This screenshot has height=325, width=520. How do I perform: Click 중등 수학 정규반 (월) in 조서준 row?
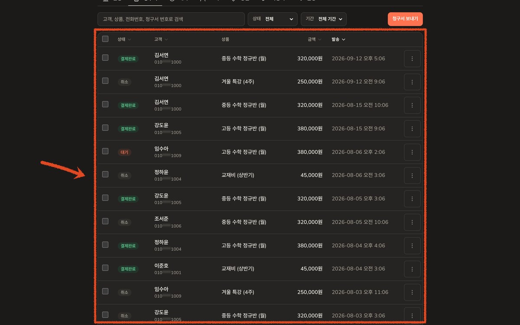(244, 222)
